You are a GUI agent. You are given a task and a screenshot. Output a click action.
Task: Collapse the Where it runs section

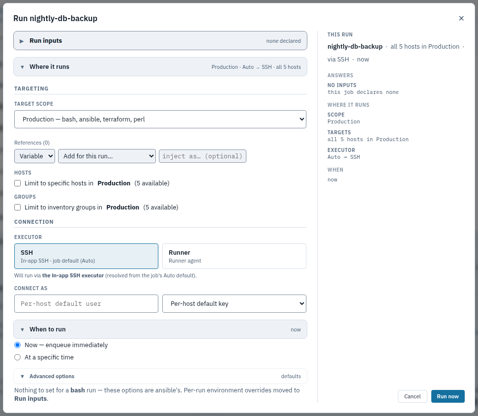pos(160,67)
